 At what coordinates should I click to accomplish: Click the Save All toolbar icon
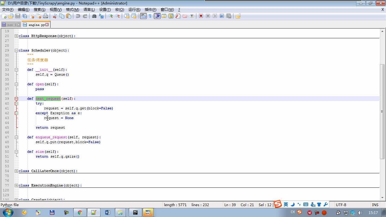(x=25, y=16)
